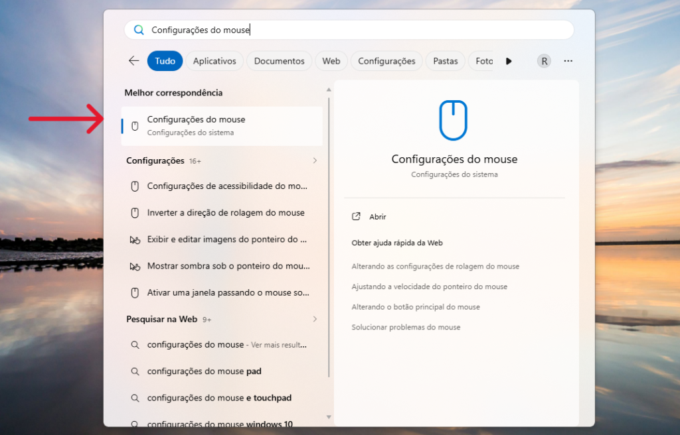Click the back arrow above the results

pos(133,60)
